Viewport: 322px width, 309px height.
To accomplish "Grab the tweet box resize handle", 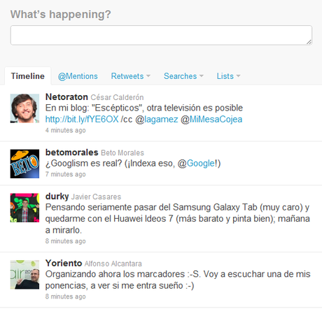I will tap(309, 42).
